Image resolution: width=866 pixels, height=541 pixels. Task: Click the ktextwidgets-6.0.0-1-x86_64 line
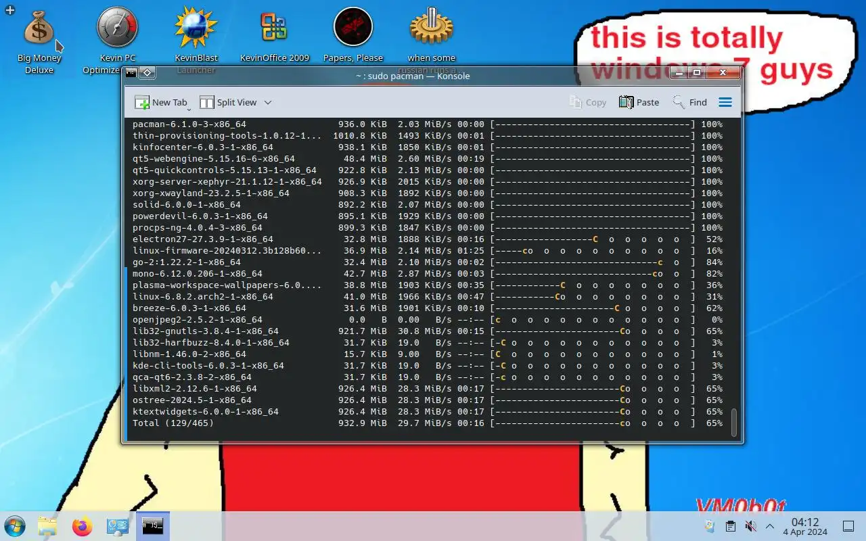tap(428, 412)
